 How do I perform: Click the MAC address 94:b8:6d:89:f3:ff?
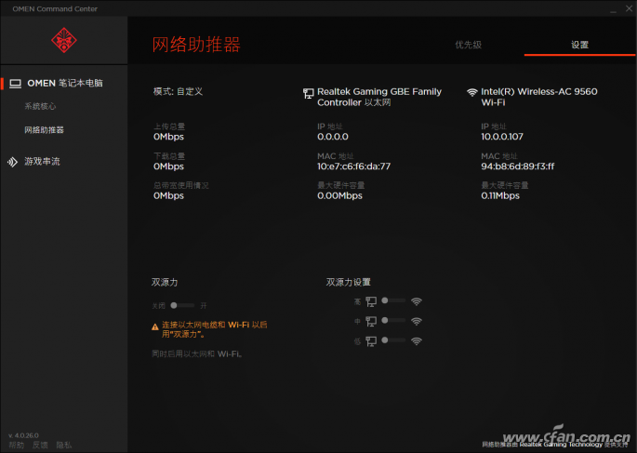518,167
